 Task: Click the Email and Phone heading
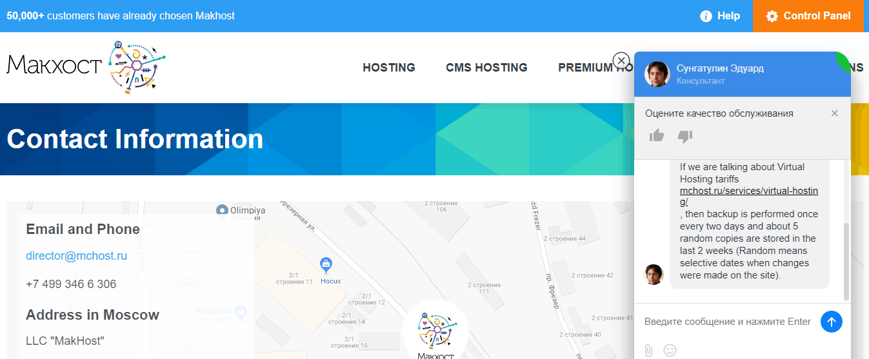pyautogui.click(x=83, y=229)
